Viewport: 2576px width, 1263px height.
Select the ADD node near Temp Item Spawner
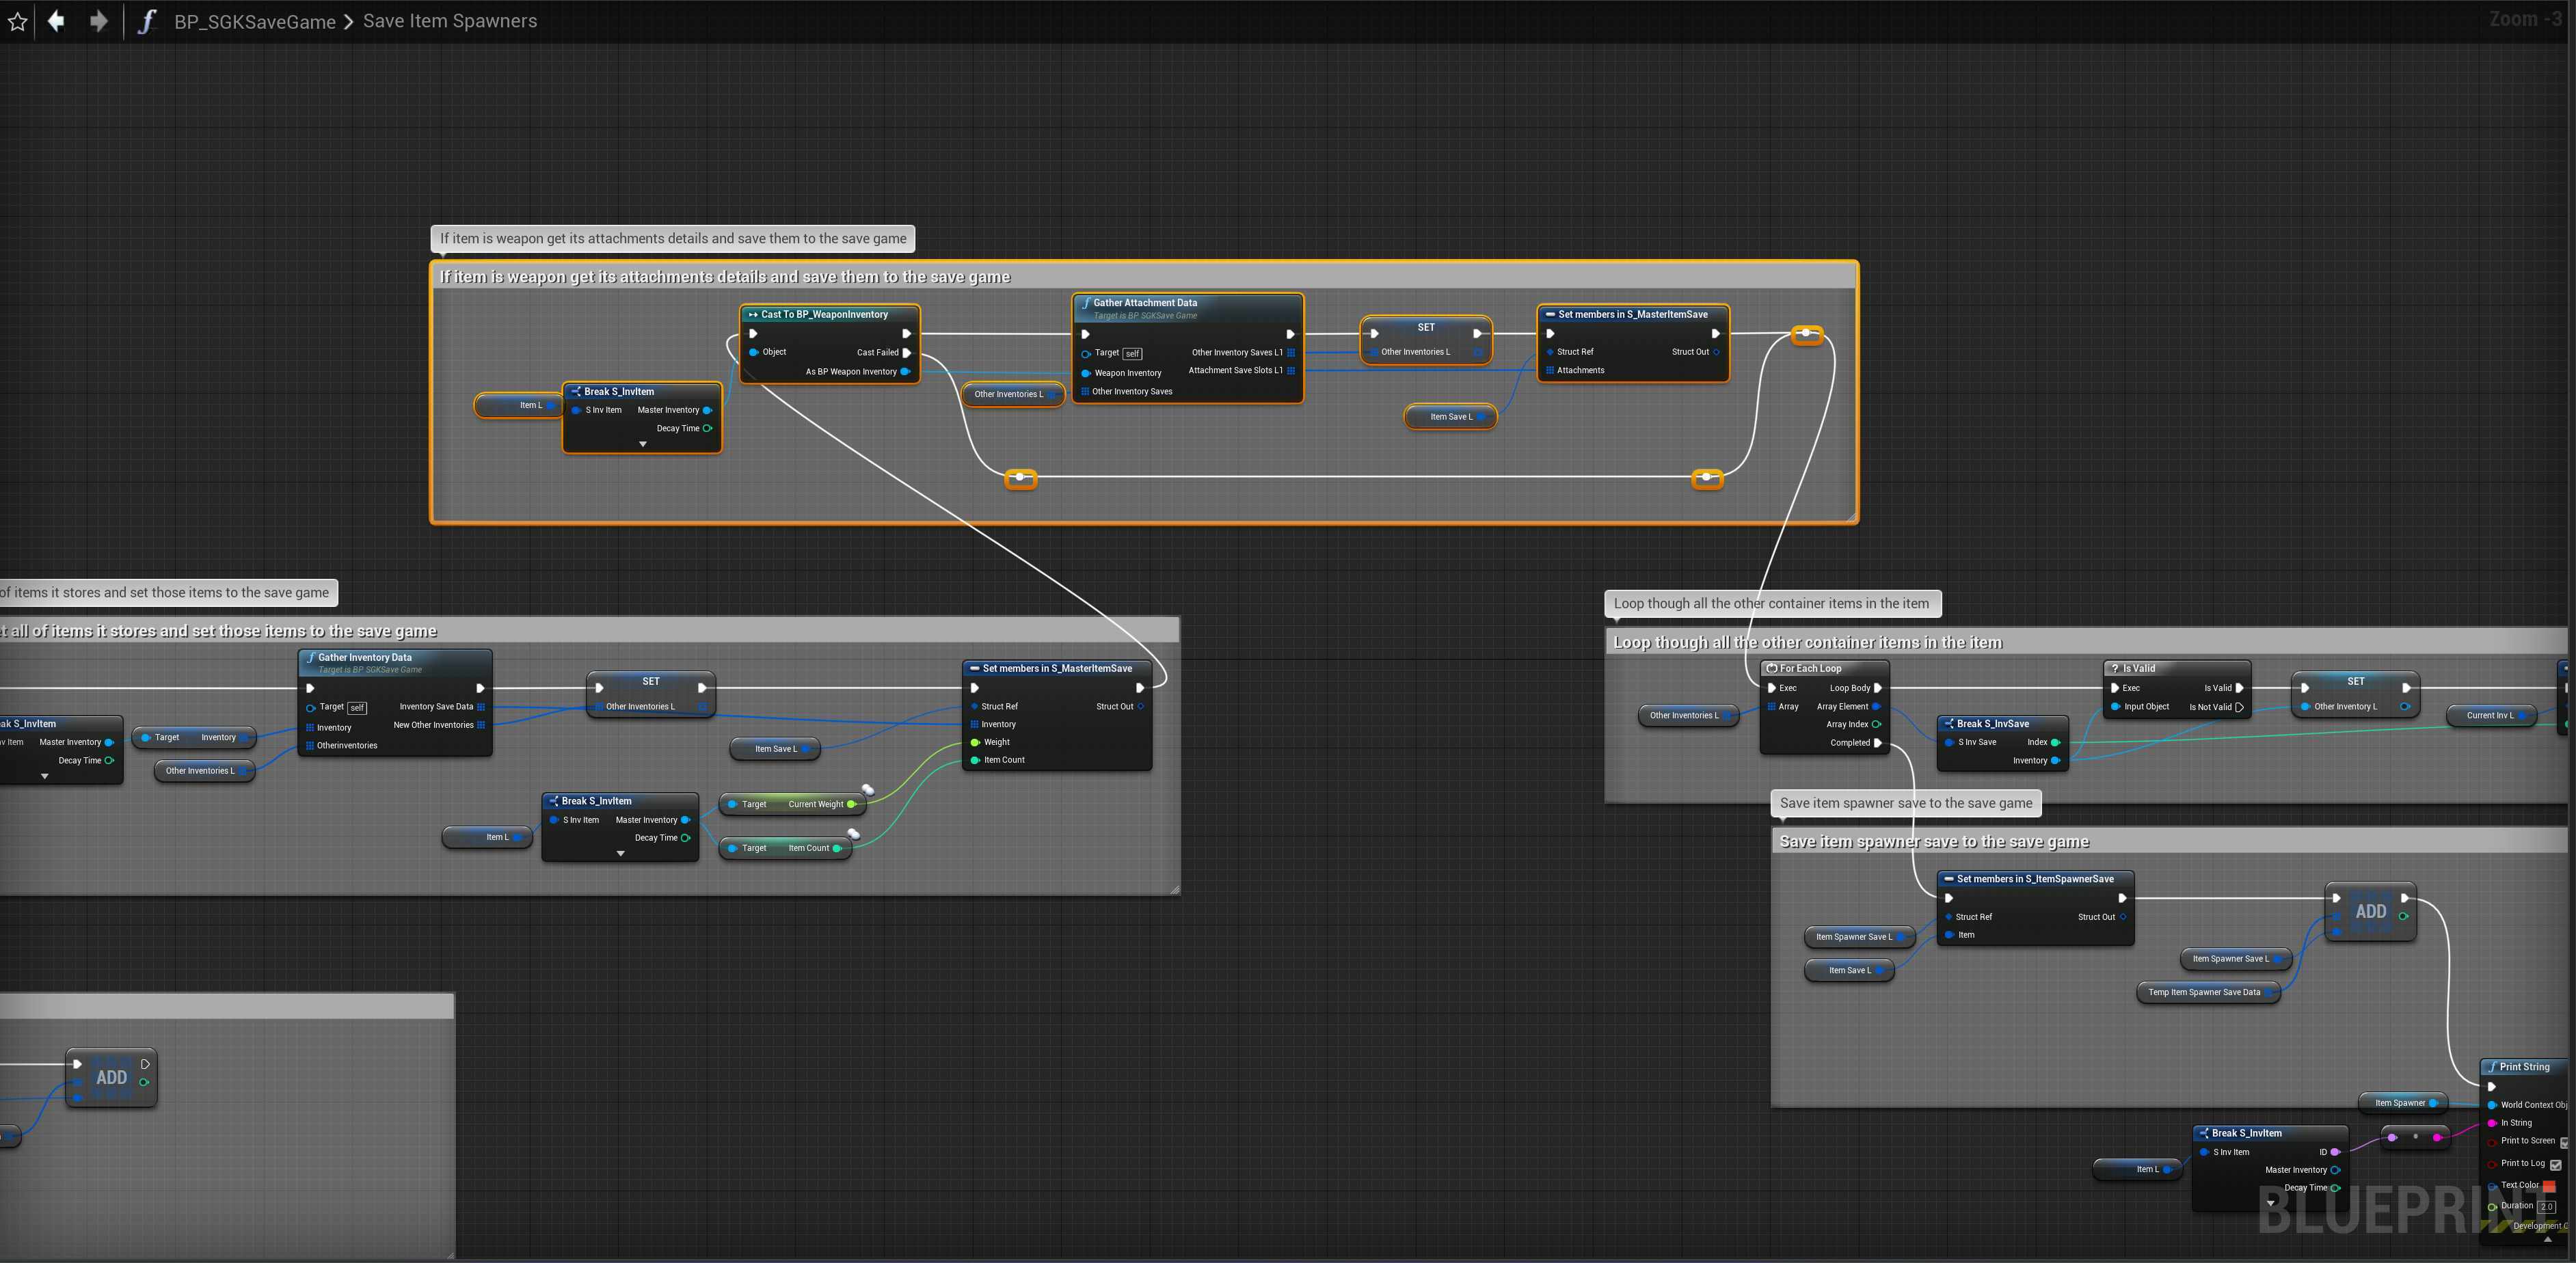2370,911
